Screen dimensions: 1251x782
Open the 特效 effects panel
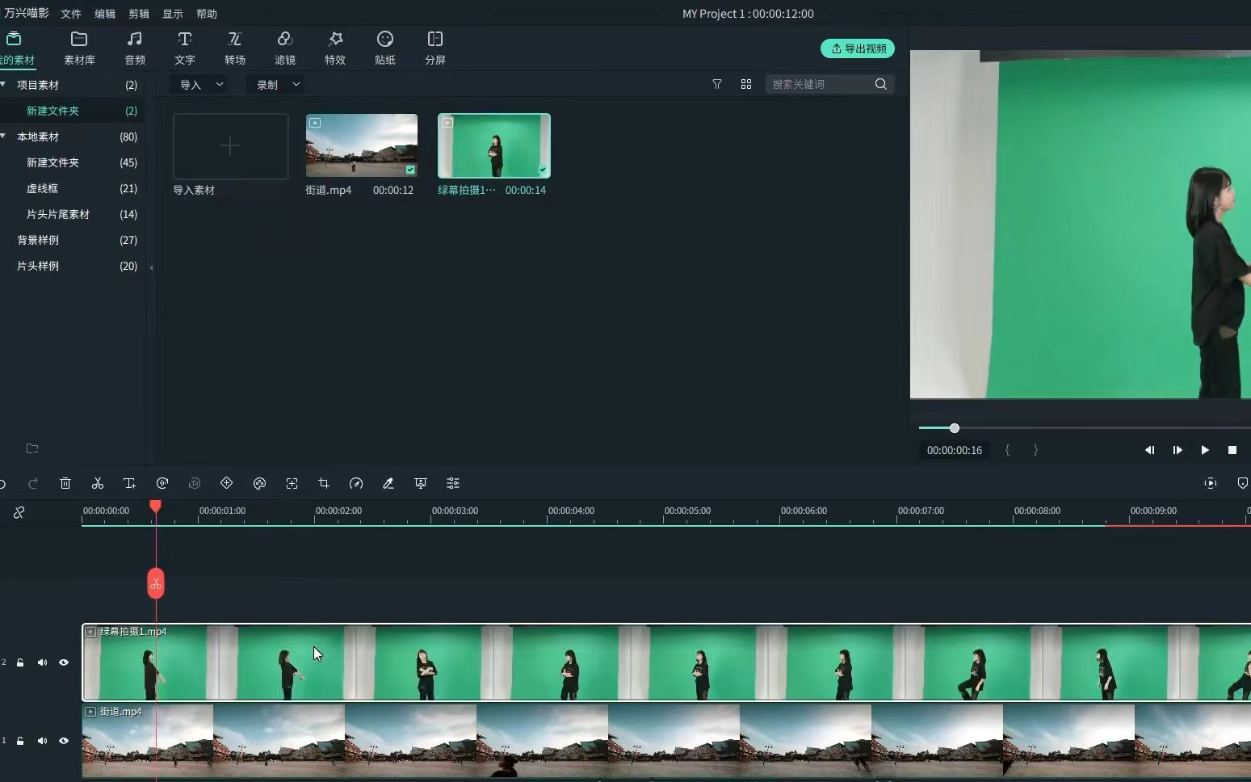(335, 48)
